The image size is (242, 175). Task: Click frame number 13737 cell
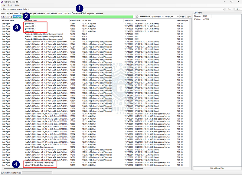pyautogui.click(x=73, y=41)
